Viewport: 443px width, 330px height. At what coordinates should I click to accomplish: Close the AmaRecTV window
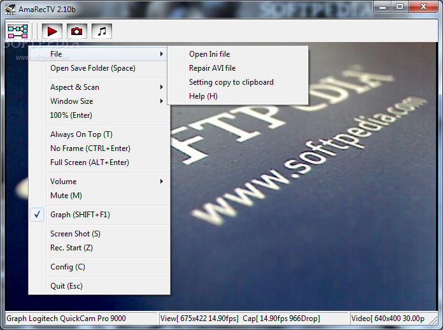point(423,7)
